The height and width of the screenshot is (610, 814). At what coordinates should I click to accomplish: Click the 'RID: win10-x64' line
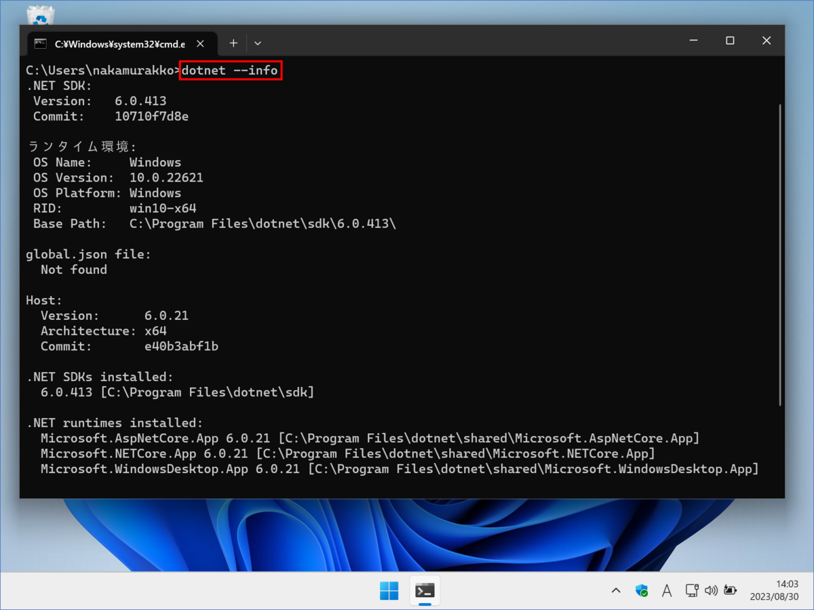coord(115,208)
